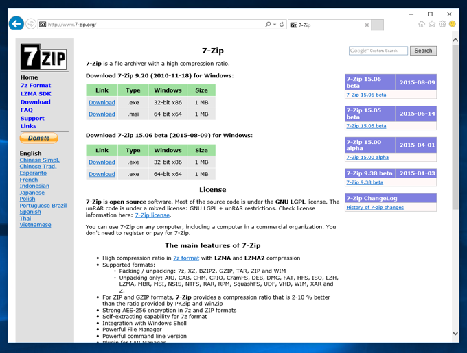
Task: Open the LZMA SDK sidebar link
Action: [36, 94]
